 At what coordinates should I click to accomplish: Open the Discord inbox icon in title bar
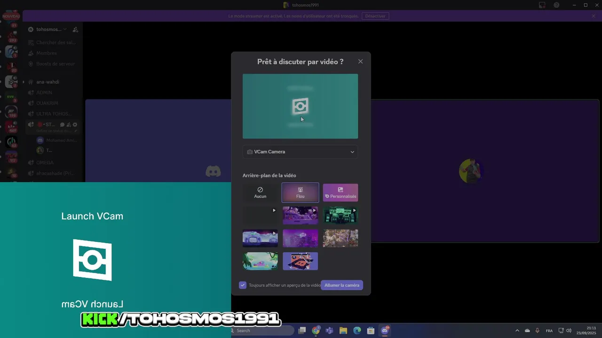tap(542, 5)
